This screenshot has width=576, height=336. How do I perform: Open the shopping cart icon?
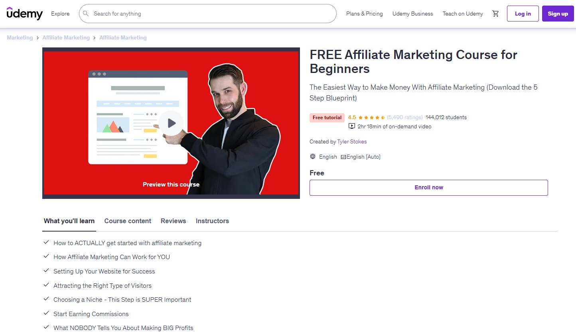(495, 14)
